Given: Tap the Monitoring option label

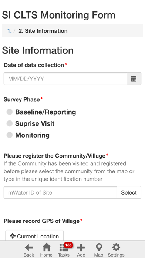Looking at the screenshot, I should 32,135.
